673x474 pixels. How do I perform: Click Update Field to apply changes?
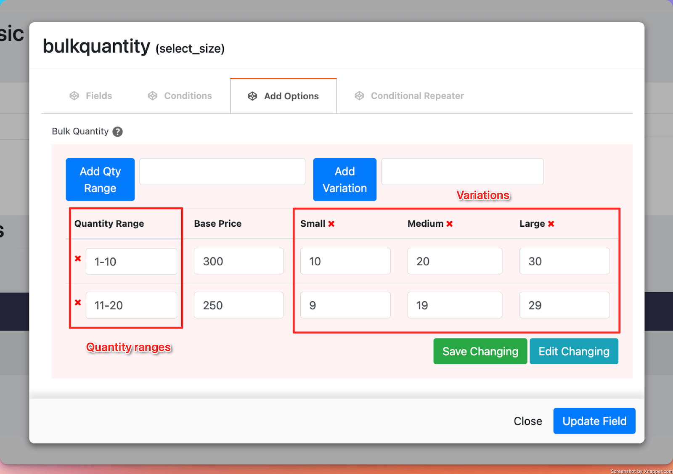pos(594,421)
